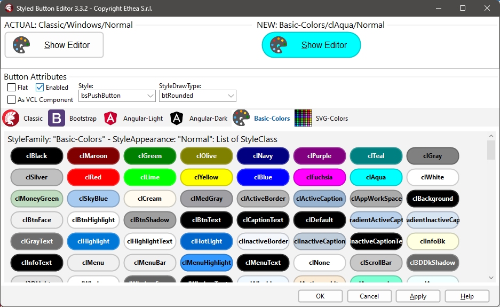Select the Basic-Colors tab label
Screen dimensions: 500x307
[272, 119]
